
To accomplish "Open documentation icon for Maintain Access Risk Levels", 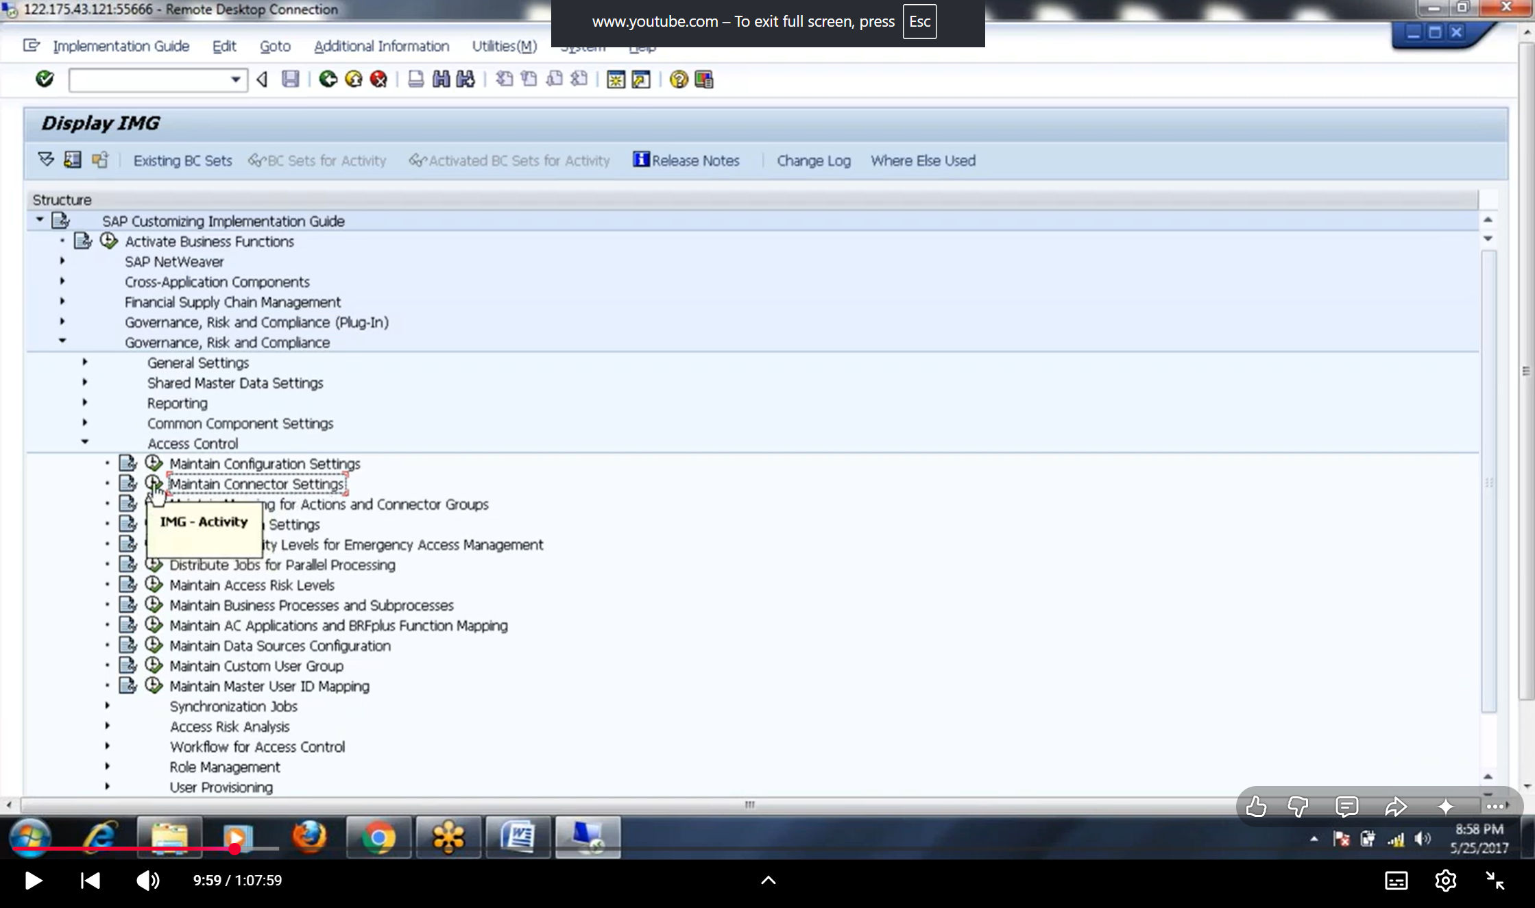I will click(128, 585).
